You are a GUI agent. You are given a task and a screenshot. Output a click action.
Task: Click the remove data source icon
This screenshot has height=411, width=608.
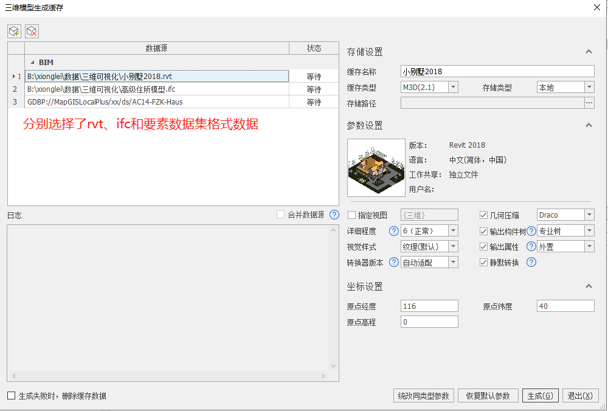(x=32, y=31)
